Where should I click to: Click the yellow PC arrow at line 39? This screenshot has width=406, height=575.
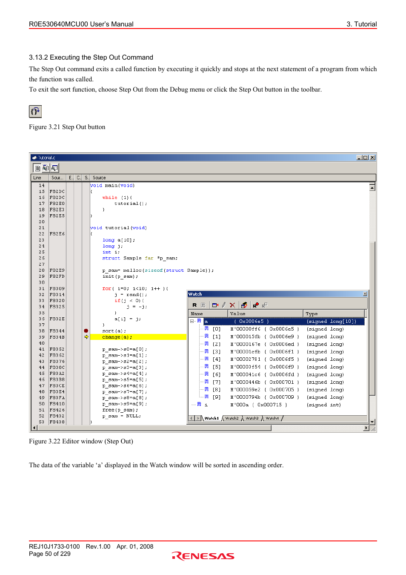point(86,337)
